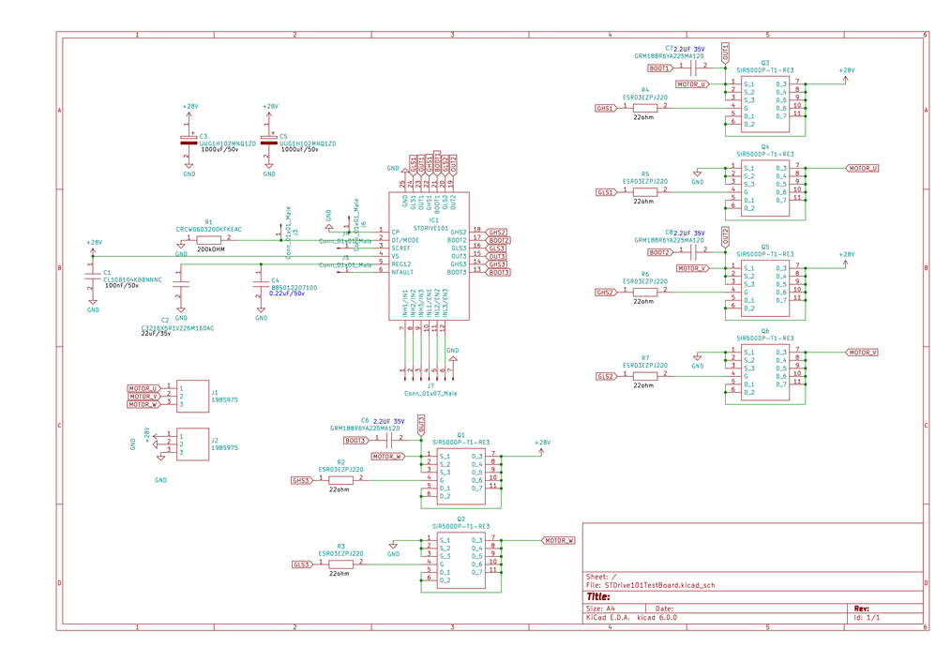Select capacitor C3 1000uF symbol

tap(189, 141)
